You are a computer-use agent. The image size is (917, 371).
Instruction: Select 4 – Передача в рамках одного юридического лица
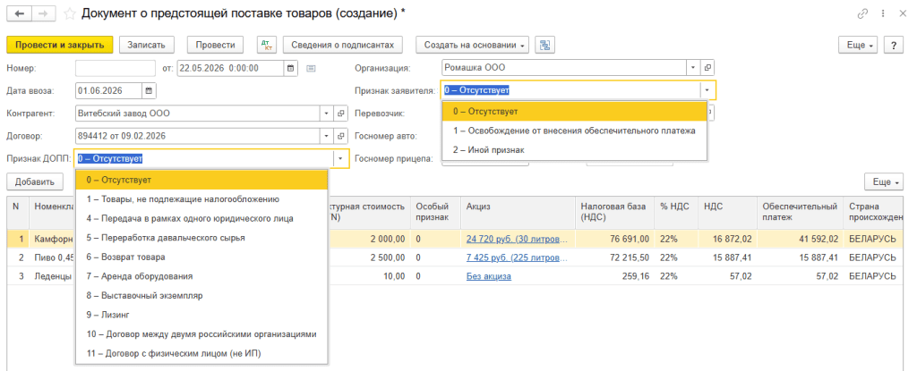201,218
